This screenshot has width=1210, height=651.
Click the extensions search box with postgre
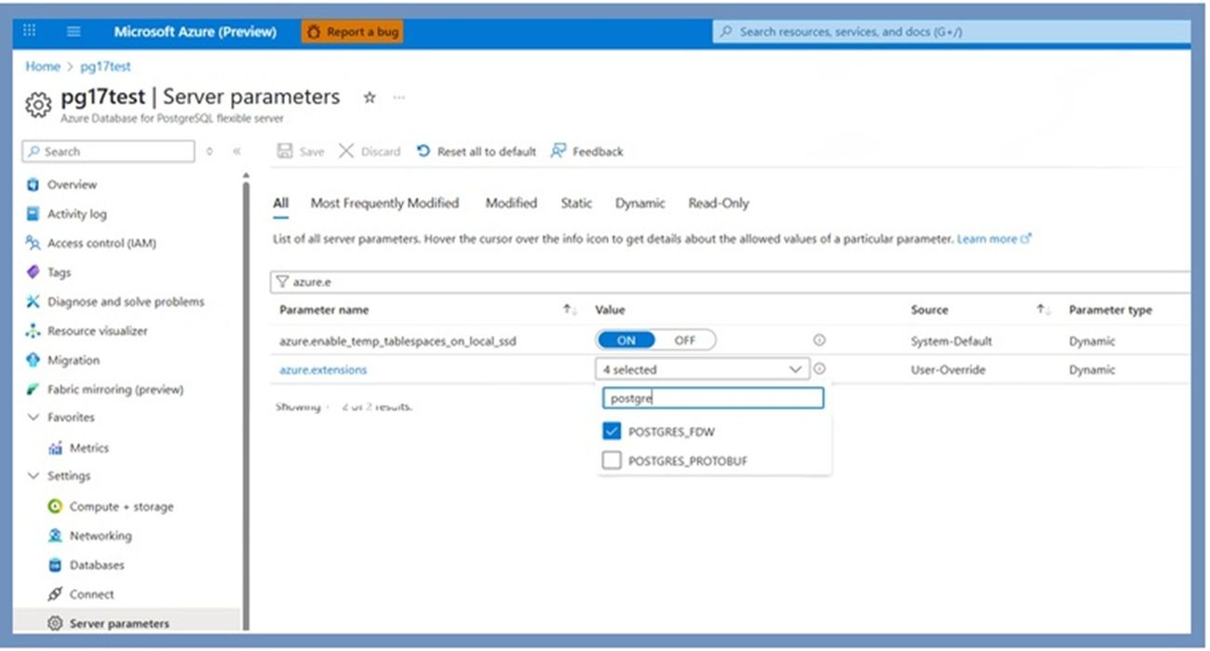coord(714,398)
